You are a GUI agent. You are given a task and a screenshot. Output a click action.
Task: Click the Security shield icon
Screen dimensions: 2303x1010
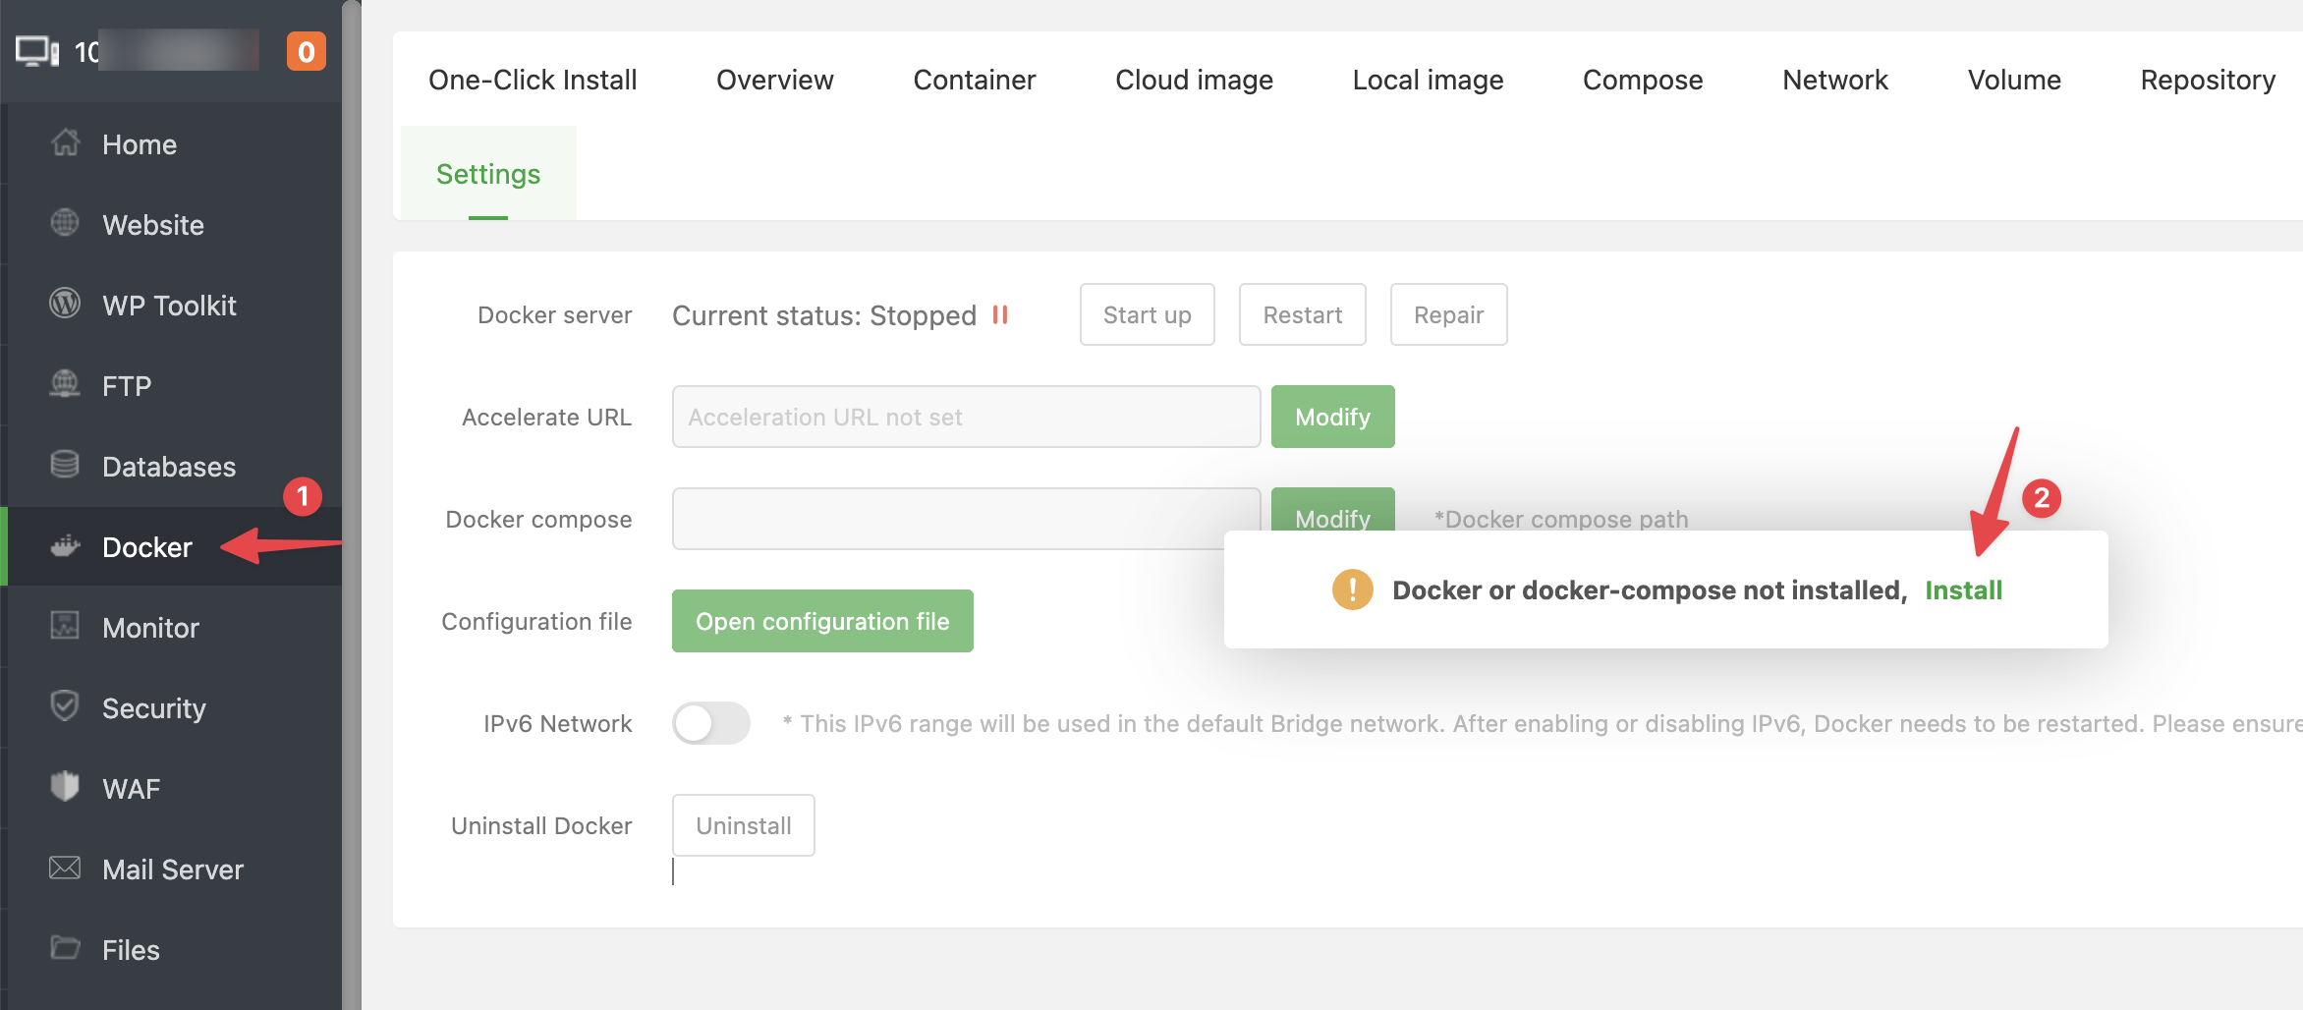pos(65,706)
